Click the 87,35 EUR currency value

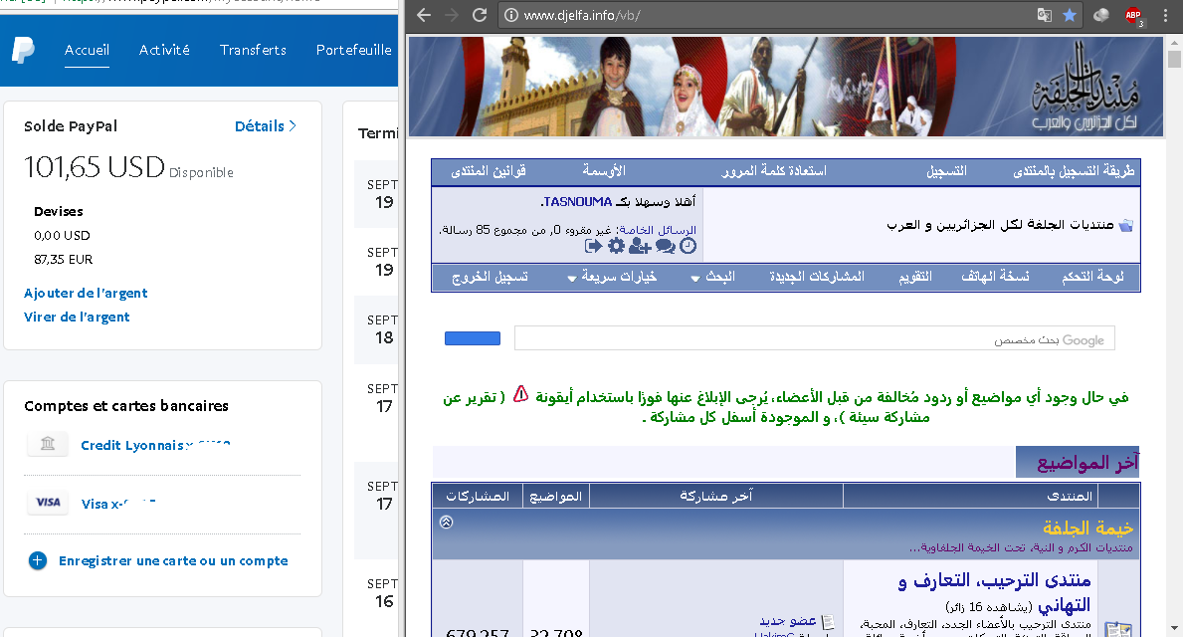[64, 259]
